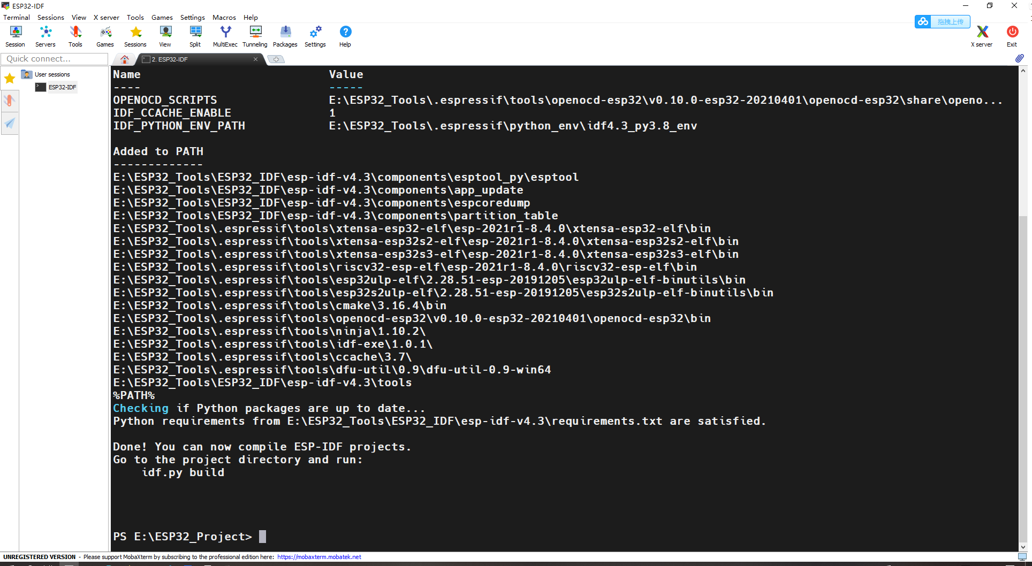Open the Servers tool
The height and width of the screenshot is (566, 1032).
(x=45, y=36)
